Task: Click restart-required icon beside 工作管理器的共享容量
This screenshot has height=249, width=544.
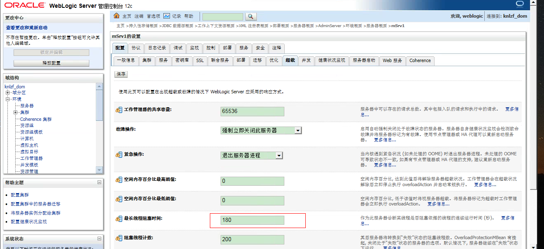Action: (119, 110)
